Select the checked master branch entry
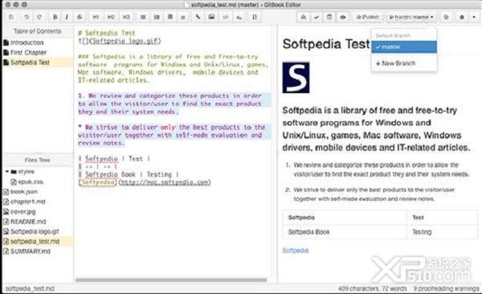The image size is (482, 294). click(404, 47)
